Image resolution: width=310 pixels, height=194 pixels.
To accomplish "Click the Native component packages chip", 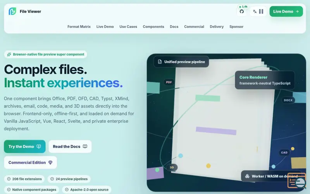I will point(32,190).
